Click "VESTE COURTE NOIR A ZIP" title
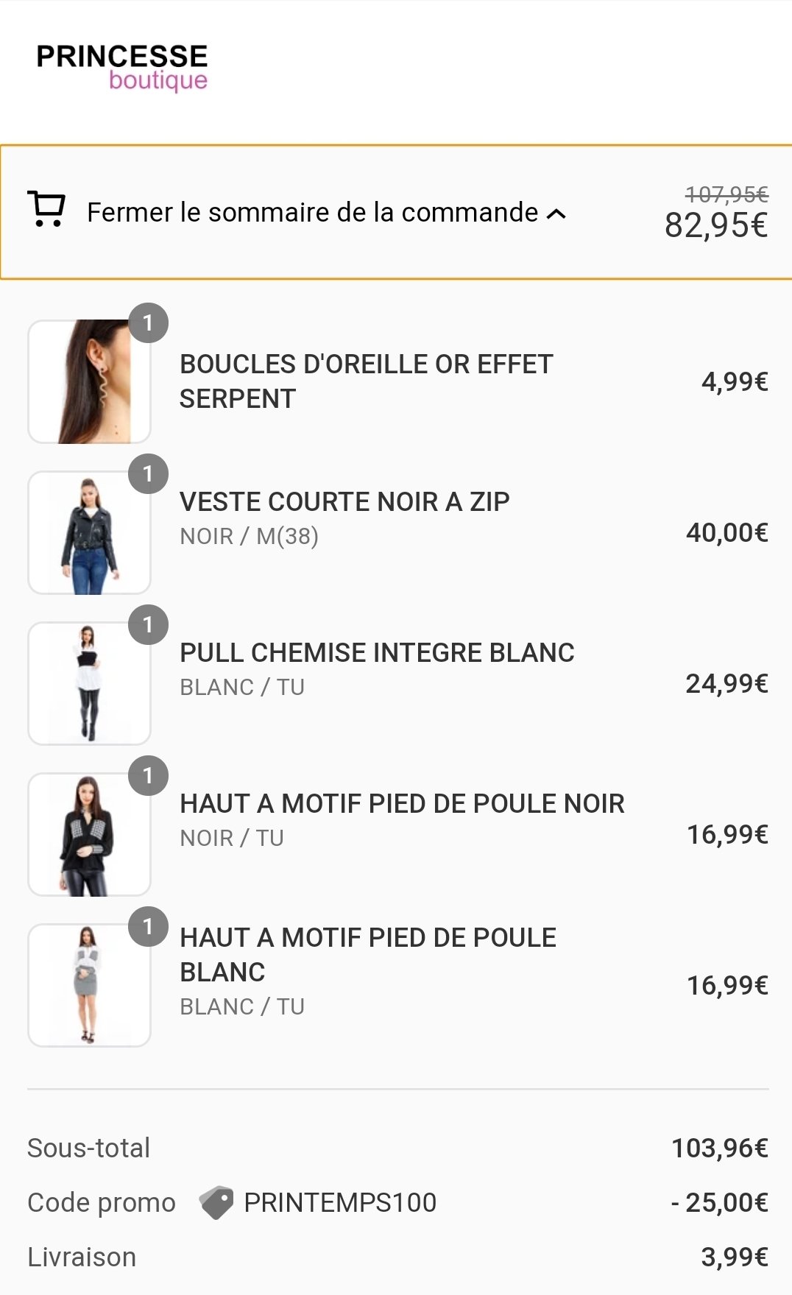Viewport: 792px width, 1295px height. [344, 502]
